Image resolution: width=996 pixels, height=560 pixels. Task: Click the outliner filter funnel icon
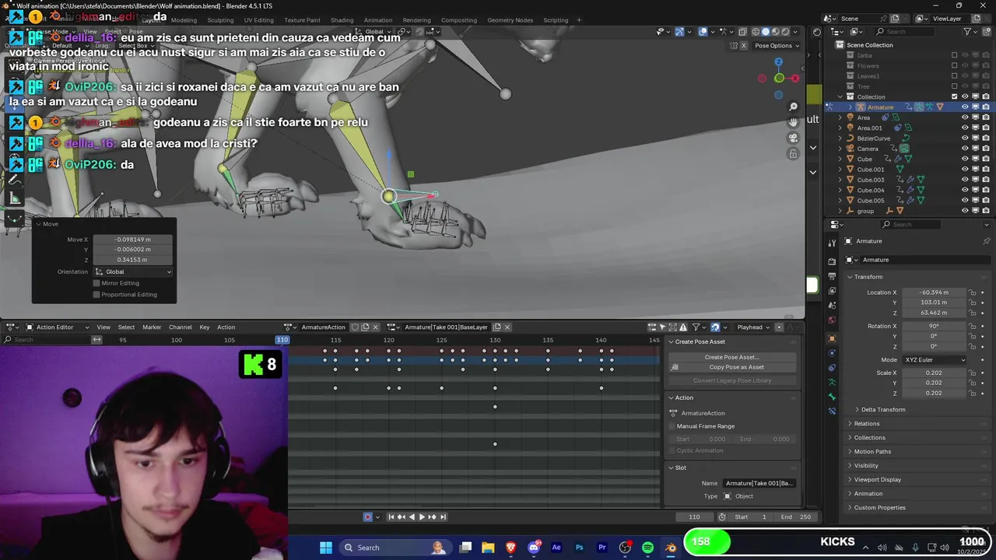tap(968, 32)
